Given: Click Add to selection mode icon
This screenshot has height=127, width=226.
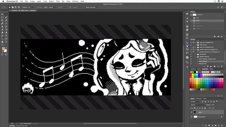Looking at the screenshot, I should point(13,7).
